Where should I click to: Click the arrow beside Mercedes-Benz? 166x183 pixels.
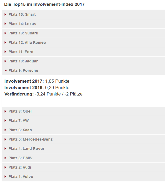tap(5, 139)
